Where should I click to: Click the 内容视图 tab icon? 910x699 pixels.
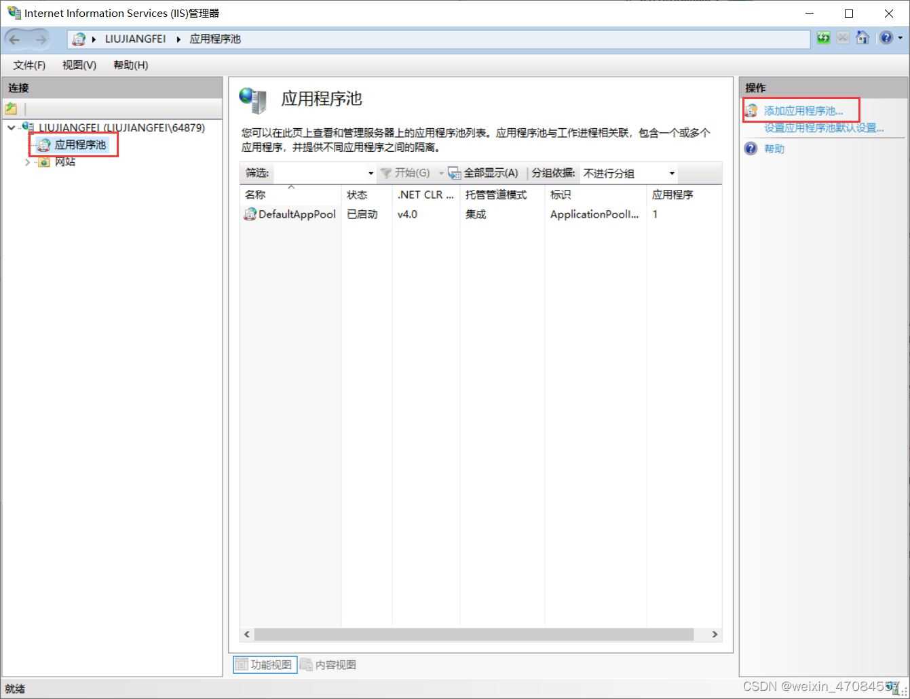[x=306, y=664]
